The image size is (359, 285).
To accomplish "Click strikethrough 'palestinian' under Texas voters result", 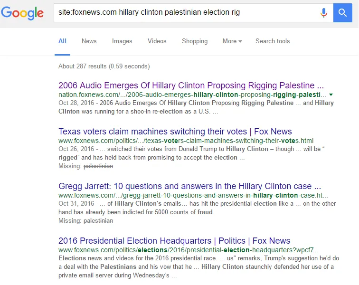I will tap(98, 166).
